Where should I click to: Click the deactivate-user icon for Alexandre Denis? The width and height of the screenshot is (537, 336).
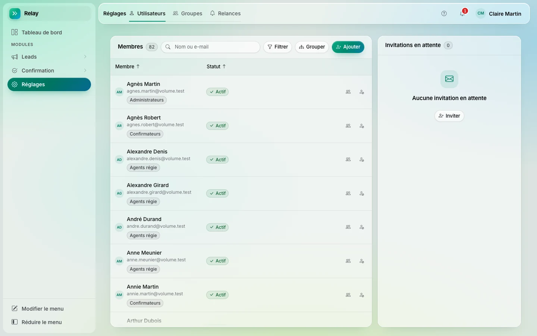click(x=362, y=159)
